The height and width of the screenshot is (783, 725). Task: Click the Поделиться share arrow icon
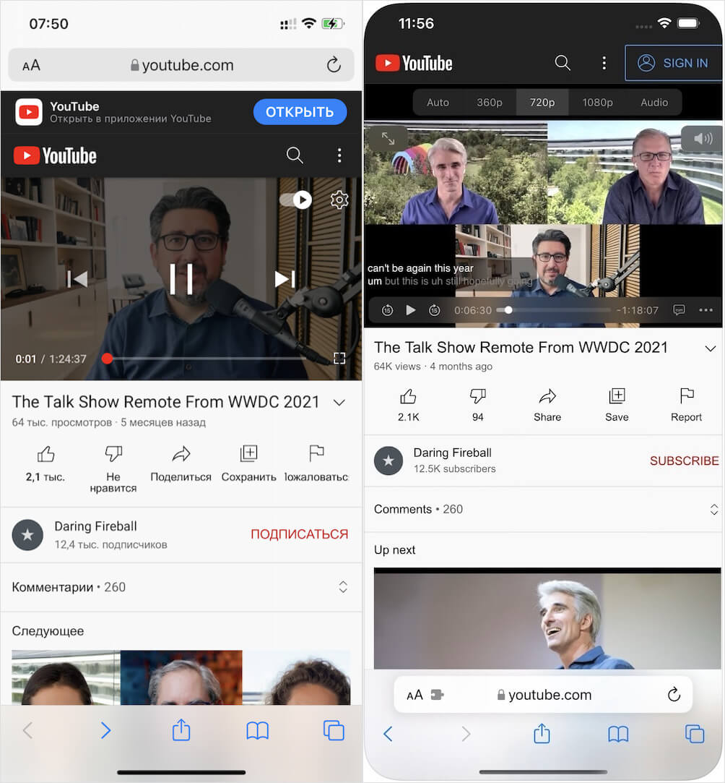181,454
